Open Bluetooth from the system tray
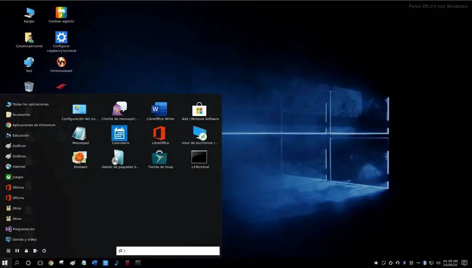 point(425,263)
